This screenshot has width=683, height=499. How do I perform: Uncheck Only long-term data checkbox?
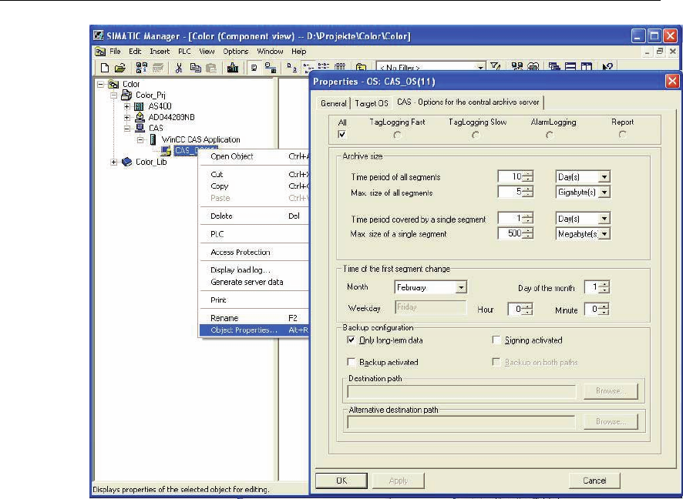pos(351,340)
